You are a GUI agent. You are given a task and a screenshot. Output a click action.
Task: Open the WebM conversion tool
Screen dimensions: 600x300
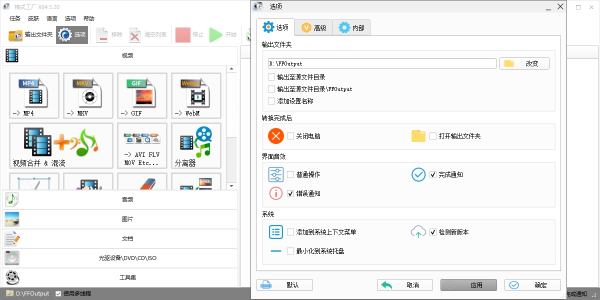click(x=196, y=95)
